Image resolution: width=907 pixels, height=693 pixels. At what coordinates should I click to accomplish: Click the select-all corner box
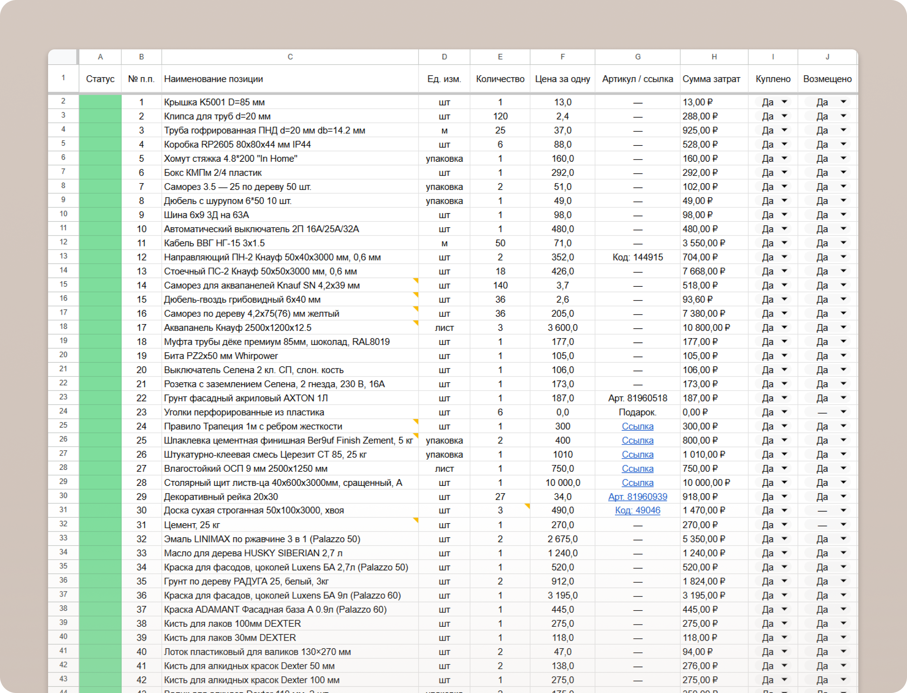click(x=63, y=57)
